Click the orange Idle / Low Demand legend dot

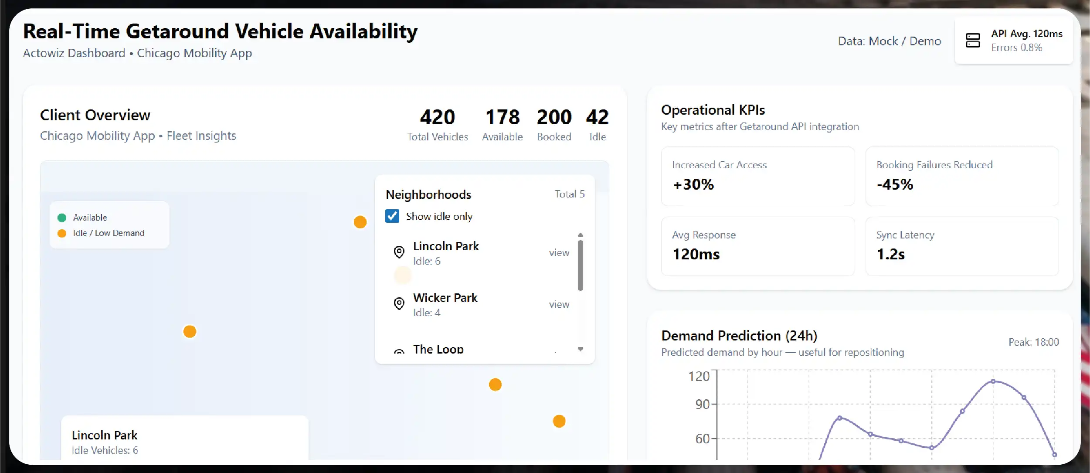(62, 233)
